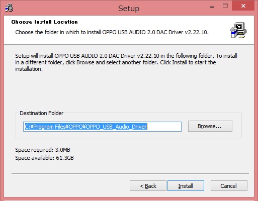Go back with the Back button
This screenshot has height=201, width=258.
pyautogui.click(x=148, y=185)
